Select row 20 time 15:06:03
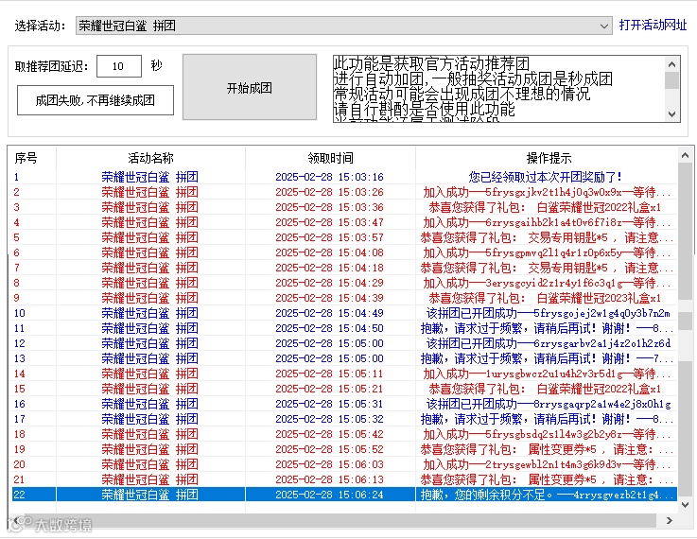Viewport: 697px width, 539px height. click(x=329, y=464)
